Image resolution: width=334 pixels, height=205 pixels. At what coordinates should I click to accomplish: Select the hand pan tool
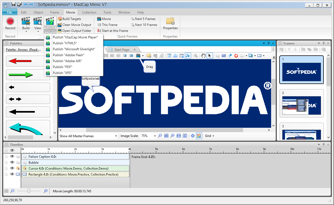pos(203,56)
